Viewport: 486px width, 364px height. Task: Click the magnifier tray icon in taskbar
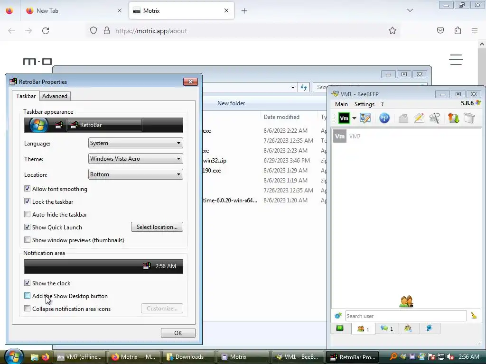393,356
